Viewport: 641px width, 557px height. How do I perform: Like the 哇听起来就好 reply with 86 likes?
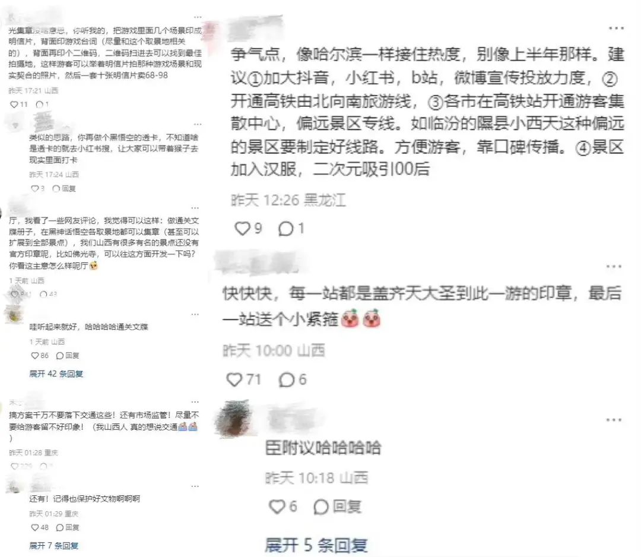35,355
